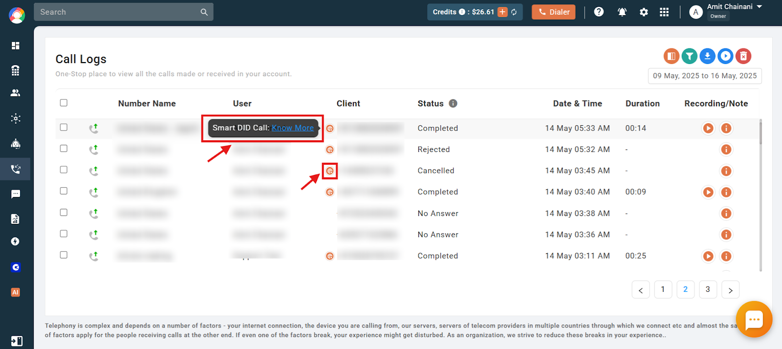Screen dimensions: 782x349
Task: Click the search magnifier icon
Action: click(x=204, y=12)
